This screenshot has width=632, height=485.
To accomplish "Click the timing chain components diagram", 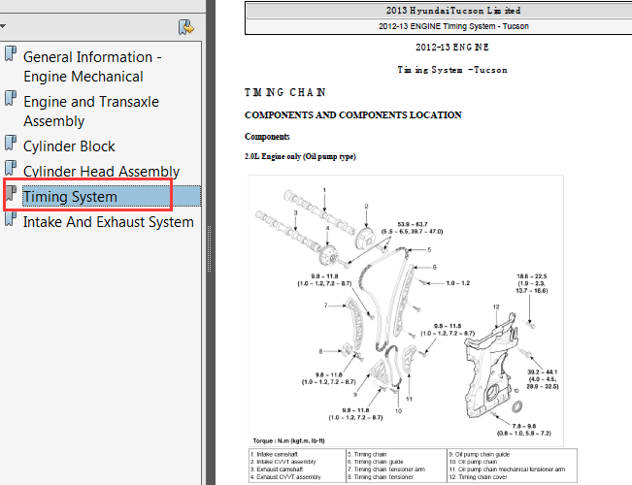I will 406,310.
